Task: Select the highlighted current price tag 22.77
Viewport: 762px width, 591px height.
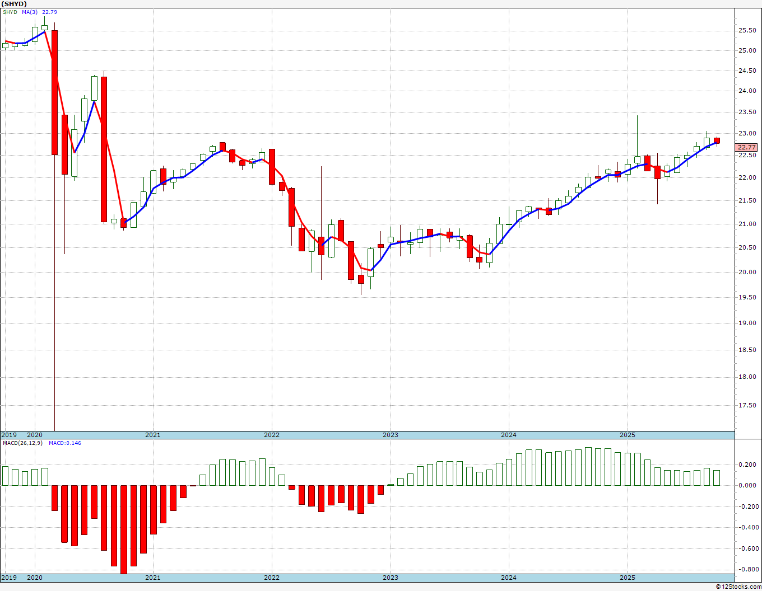Action: [747, 148]
